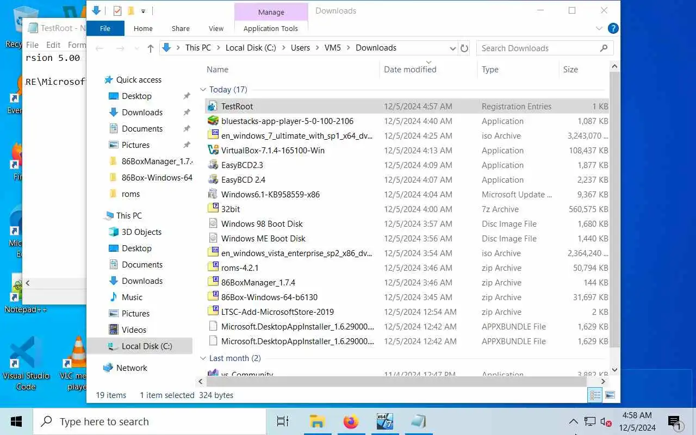Click the TestRoot registry file icon
Image resolution: width=696 pixels, height=435 pixels.
click(x=213, y=107)
